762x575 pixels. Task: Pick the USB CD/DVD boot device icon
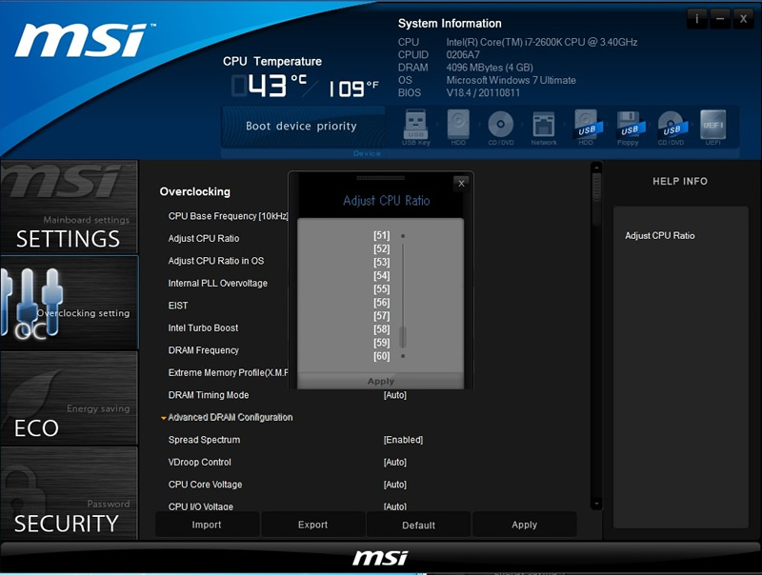tap(672, 128)
